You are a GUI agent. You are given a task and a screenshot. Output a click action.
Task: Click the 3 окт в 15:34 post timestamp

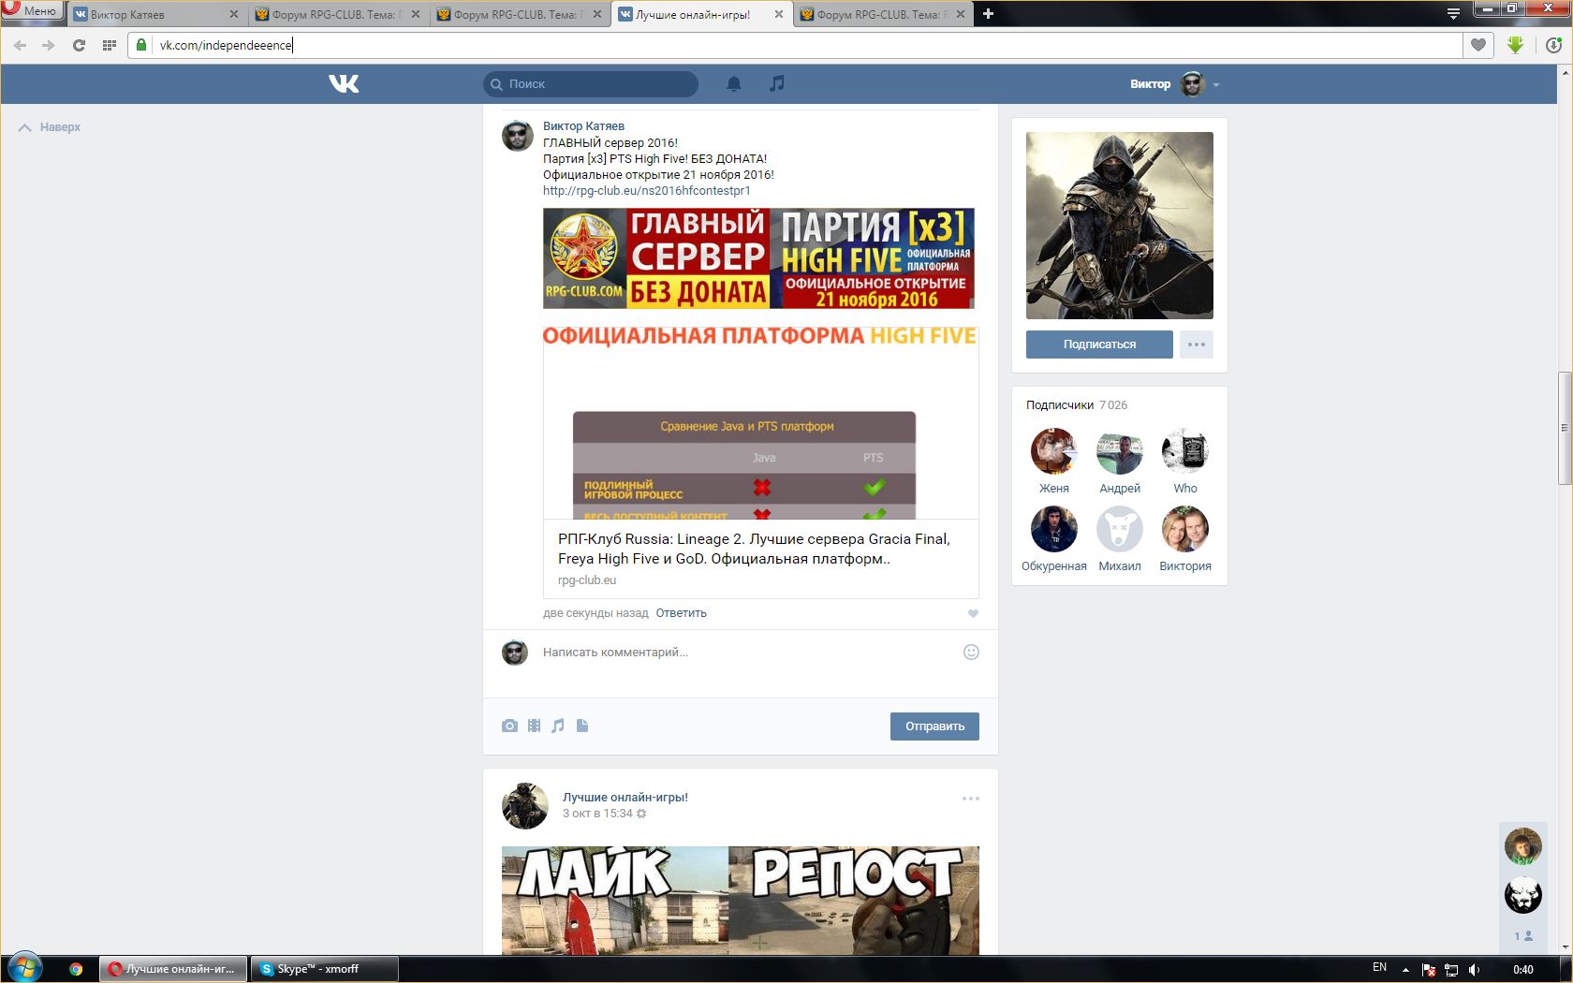point(597,814)
